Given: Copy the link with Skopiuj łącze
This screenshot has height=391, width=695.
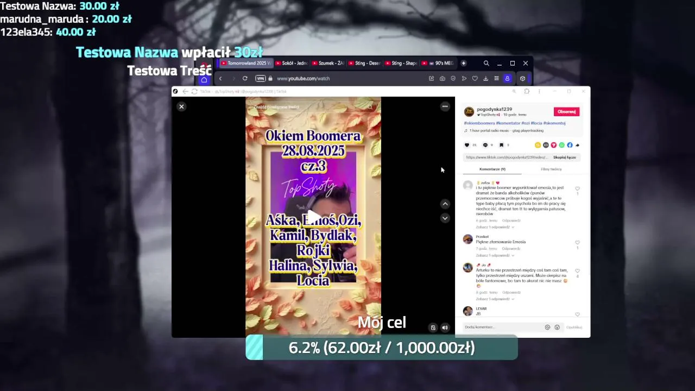Looking at the screenshot, I should coord(565,157).
